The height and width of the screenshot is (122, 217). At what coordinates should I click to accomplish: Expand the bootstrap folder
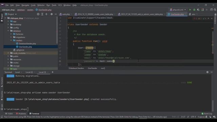coord(8,24)
